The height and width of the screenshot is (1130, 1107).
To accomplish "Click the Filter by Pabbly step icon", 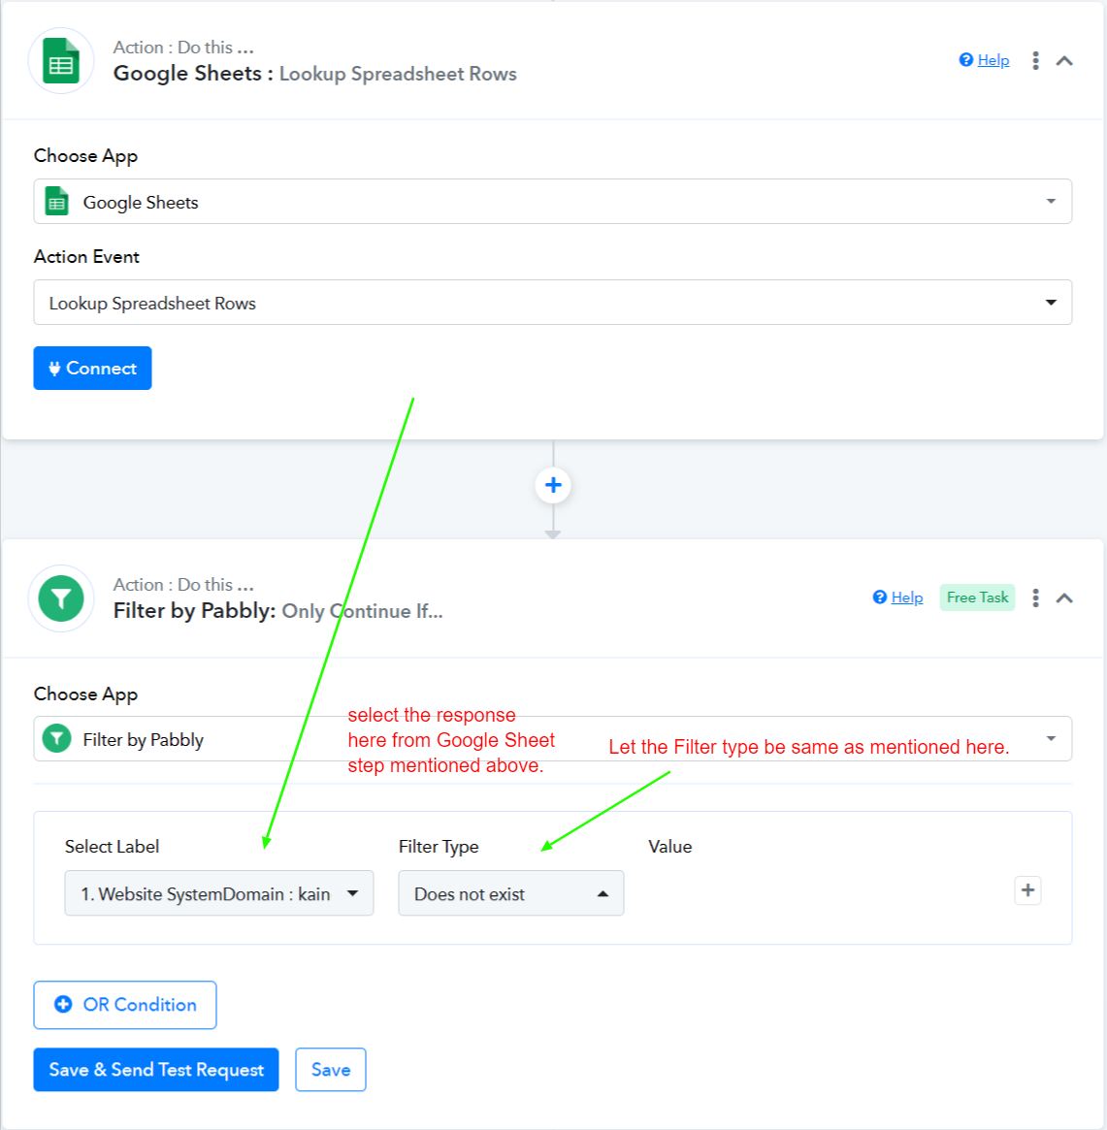I will pyautogui.click(x=61, y=598).
